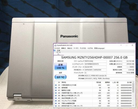Click the scroll-up arrow of SMART list
138x109 pixels.
click(133, 82)
